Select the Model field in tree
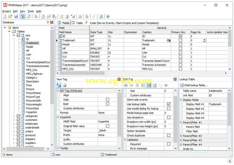Viewport: 234px width, 165px height. [29, 47]
